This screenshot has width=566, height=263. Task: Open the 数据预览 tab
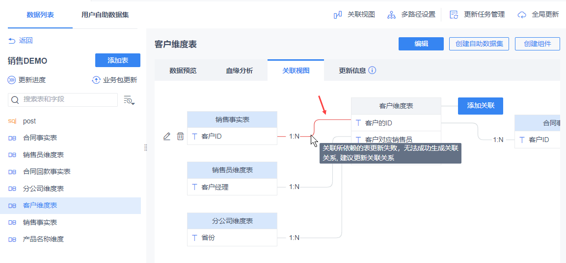183,71
